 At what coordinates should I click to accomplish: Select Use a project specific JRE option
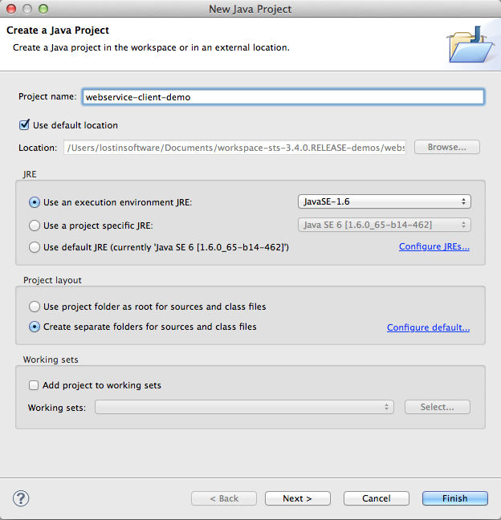click(35, 225)
